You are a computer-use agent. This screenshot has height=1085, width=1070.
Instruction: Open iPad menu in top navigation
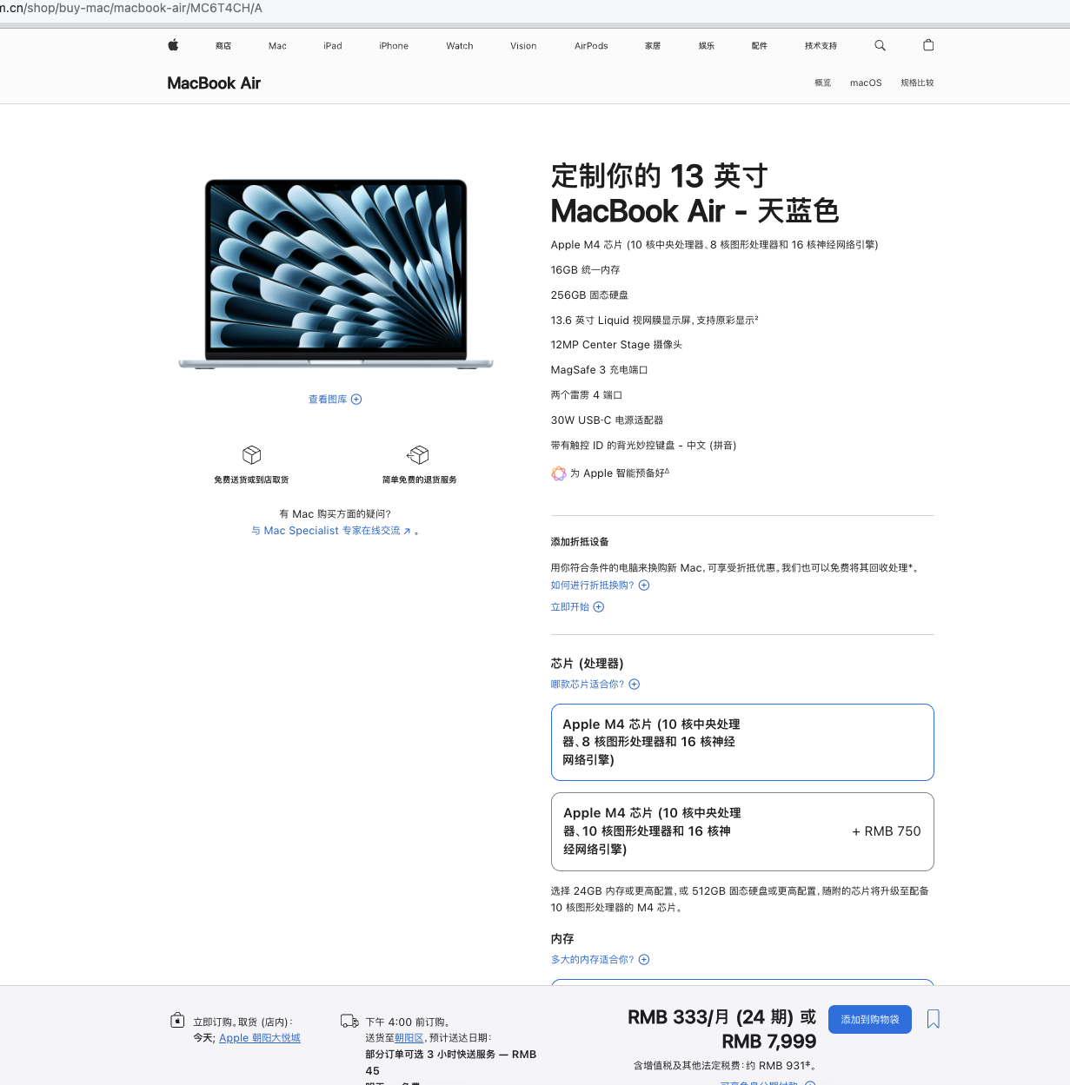point(333,46)
